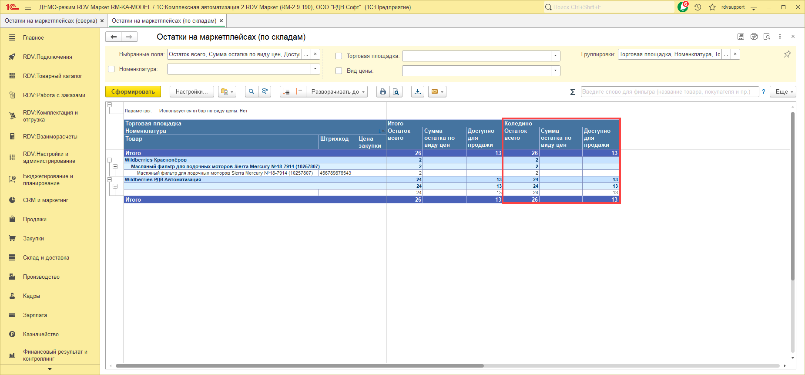Save report with the download arrow icon
Image resolution: width=805 pixels, height=375 pixels.
[418, 91]
